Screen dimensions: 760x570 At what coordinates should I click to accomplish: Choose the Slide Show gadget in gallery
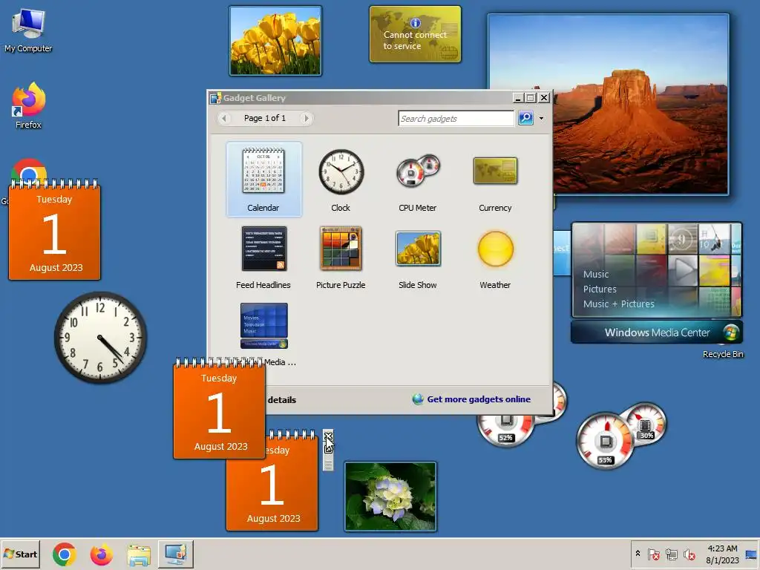[x=418, y=257]
